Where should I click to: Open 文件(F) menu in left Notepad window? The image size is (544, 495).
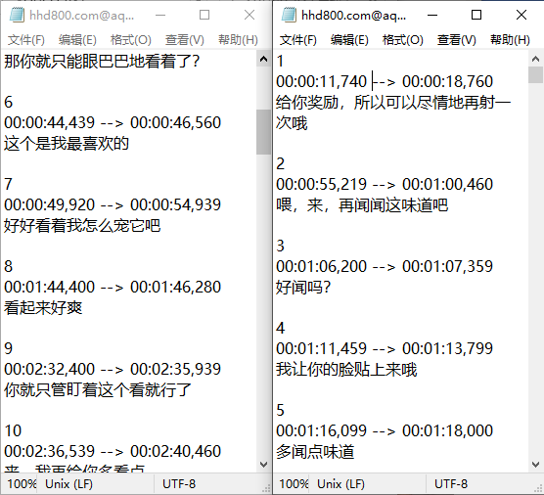26,40
